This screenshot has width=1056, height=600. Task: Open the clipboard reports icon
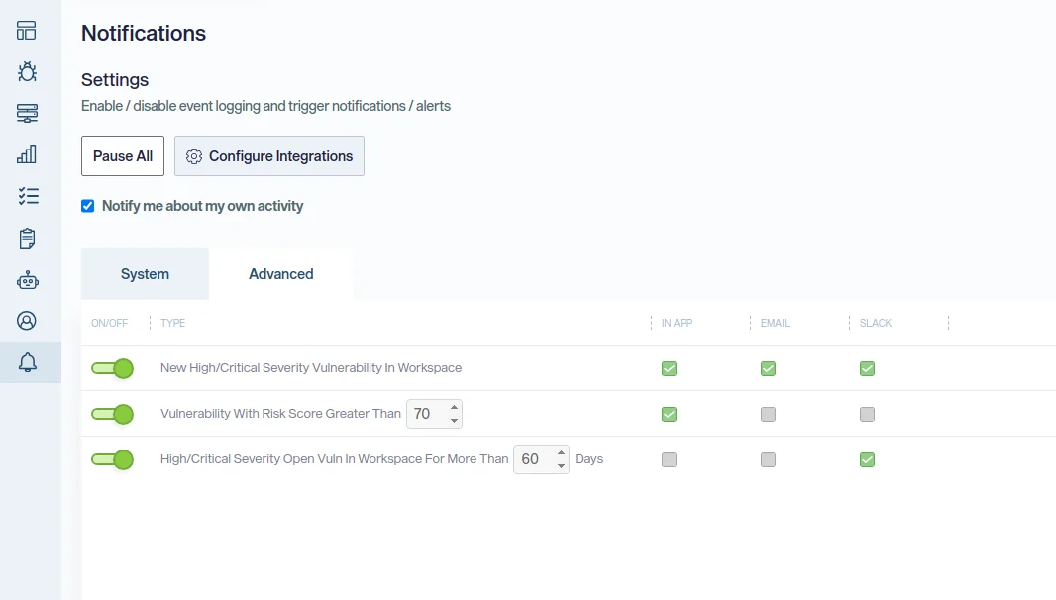point(27,238)
